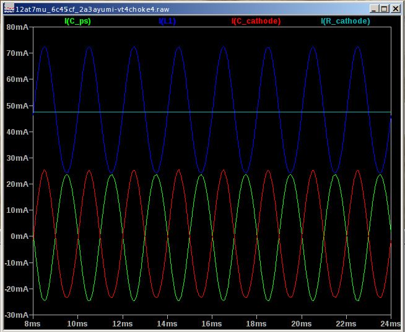Screen dimensions: 405x332
Task: Click the I(R_cathode) cyan trace label
Action: [x=346, y=21]
